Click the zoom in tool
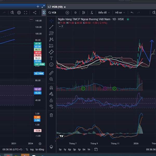The image size is (156, 156). pos(51,79)
